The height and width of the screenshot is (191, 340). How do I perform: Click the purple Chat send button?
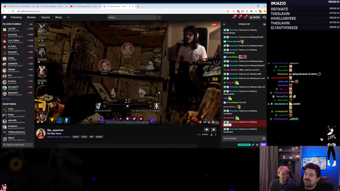click(x=263, y=145)
